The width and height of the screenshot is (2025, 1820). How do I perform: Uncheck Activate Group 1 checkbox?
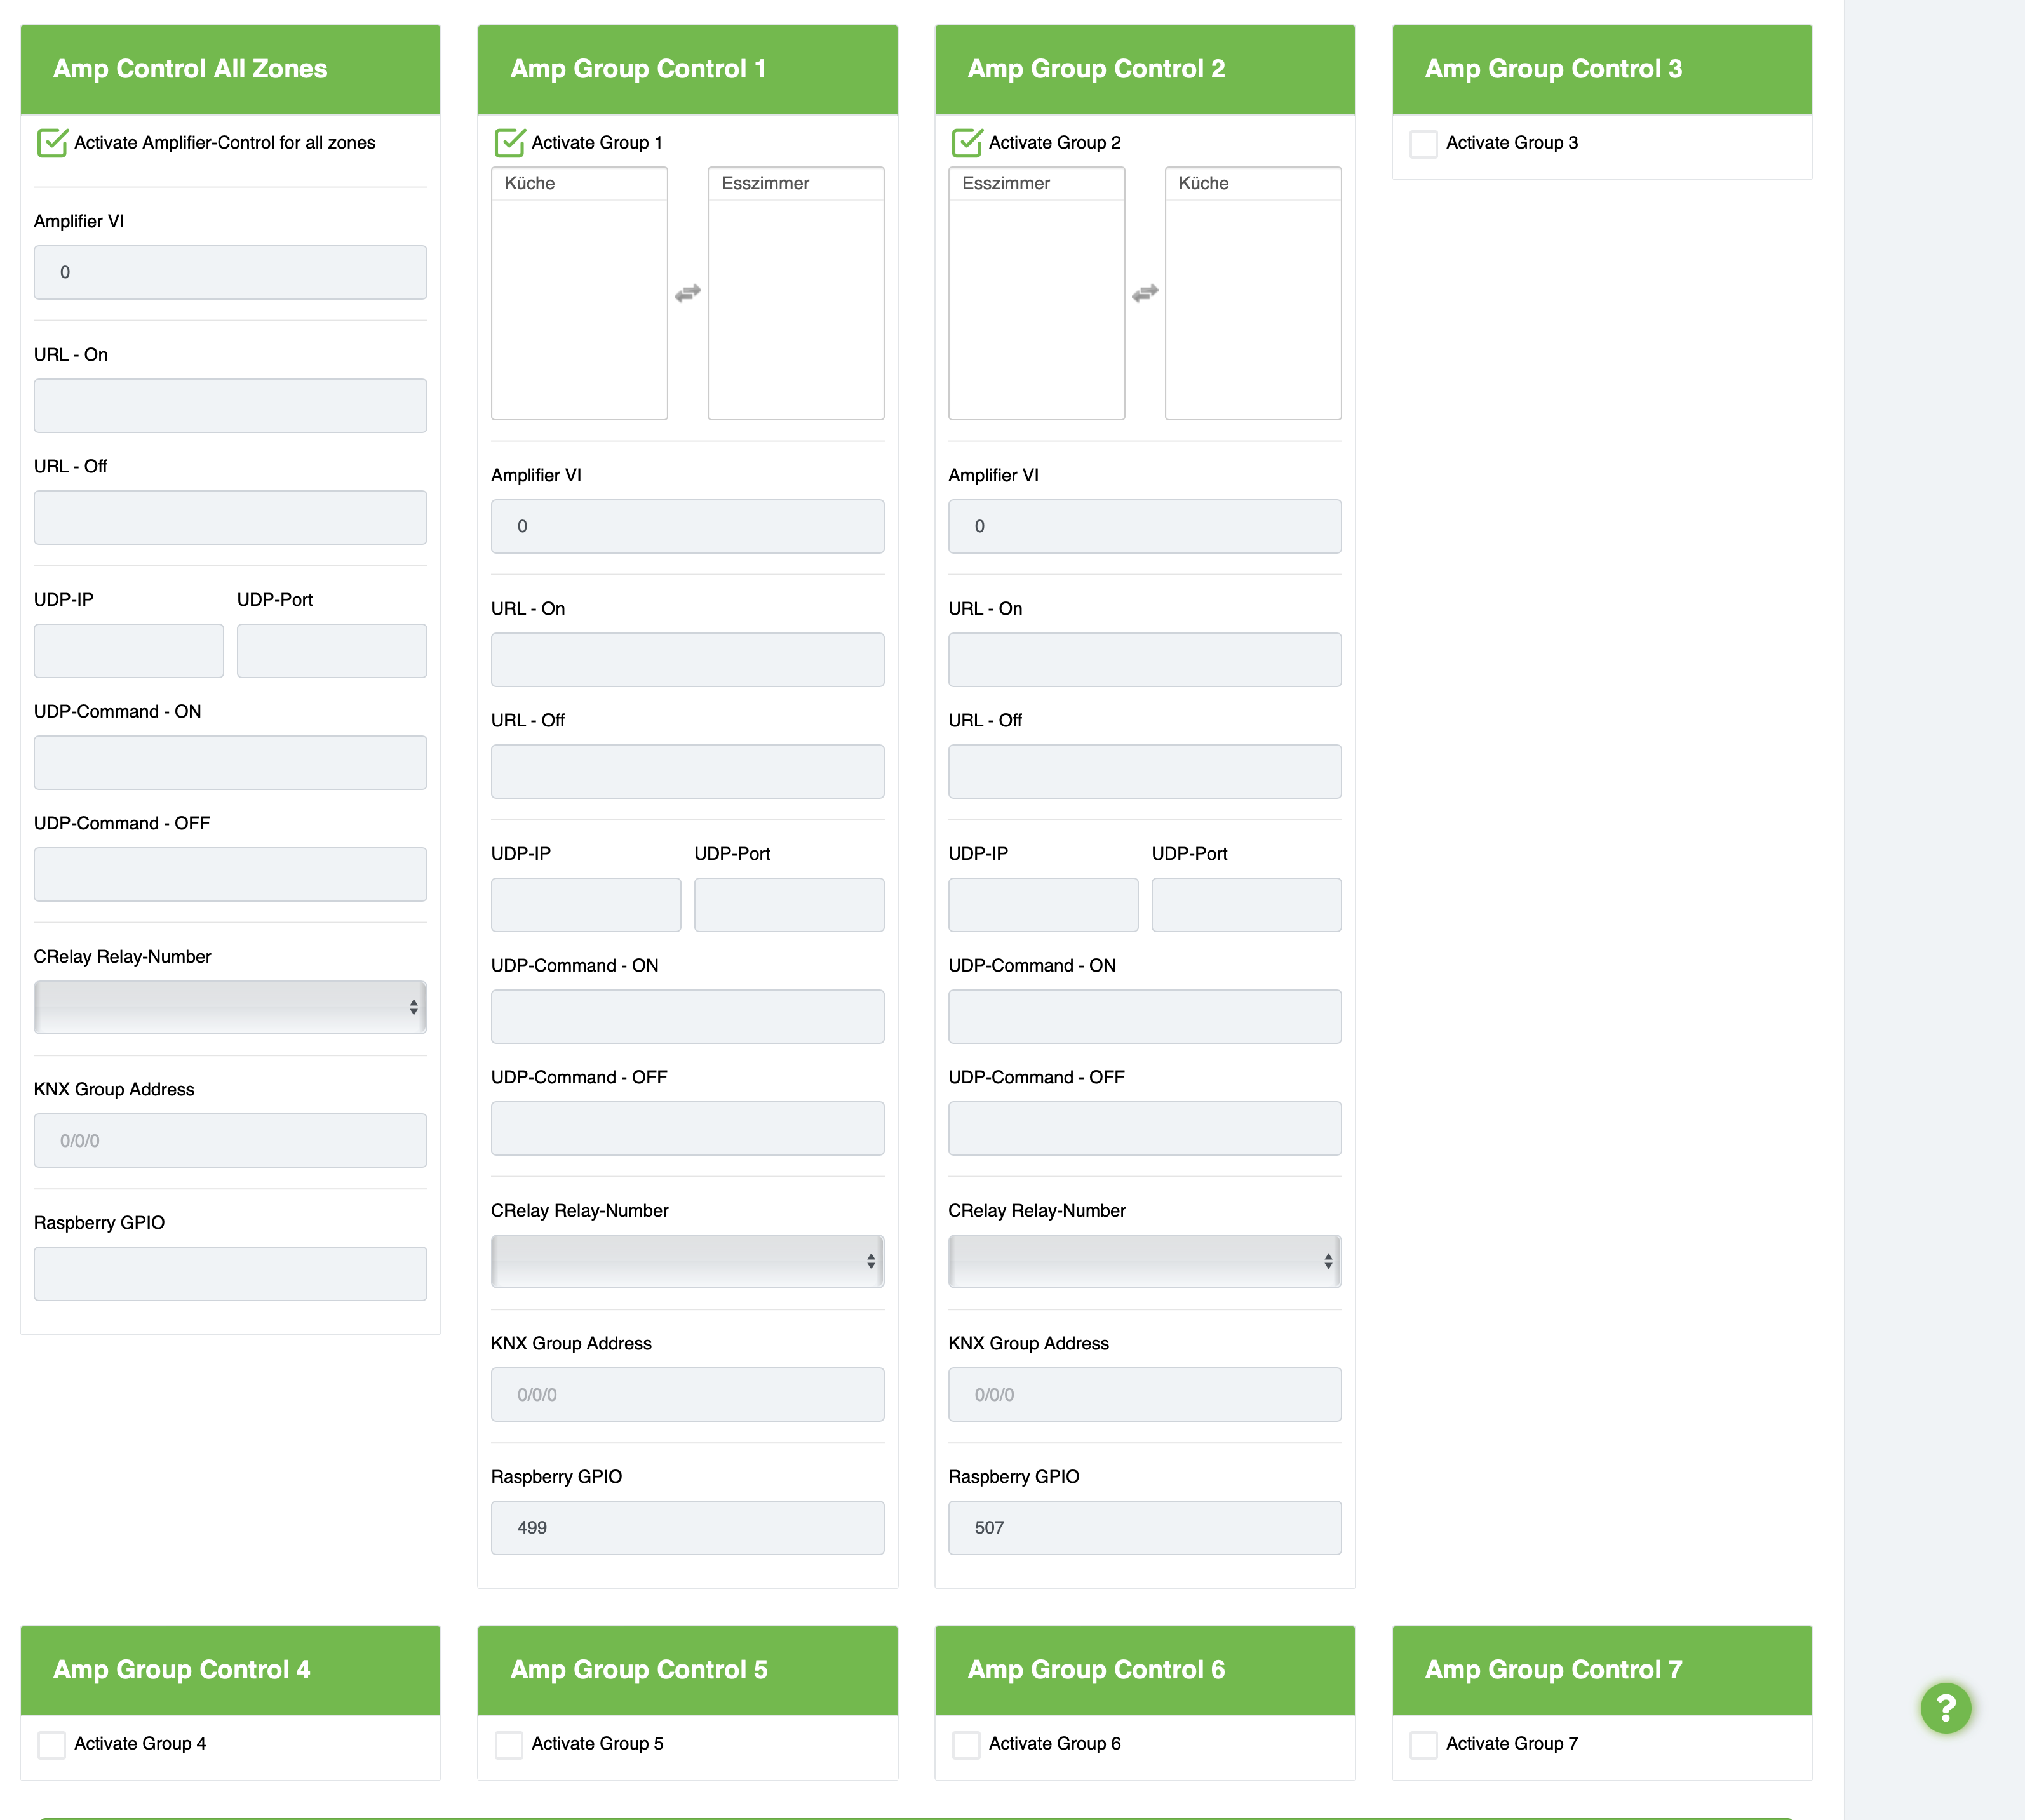[509, 143]
